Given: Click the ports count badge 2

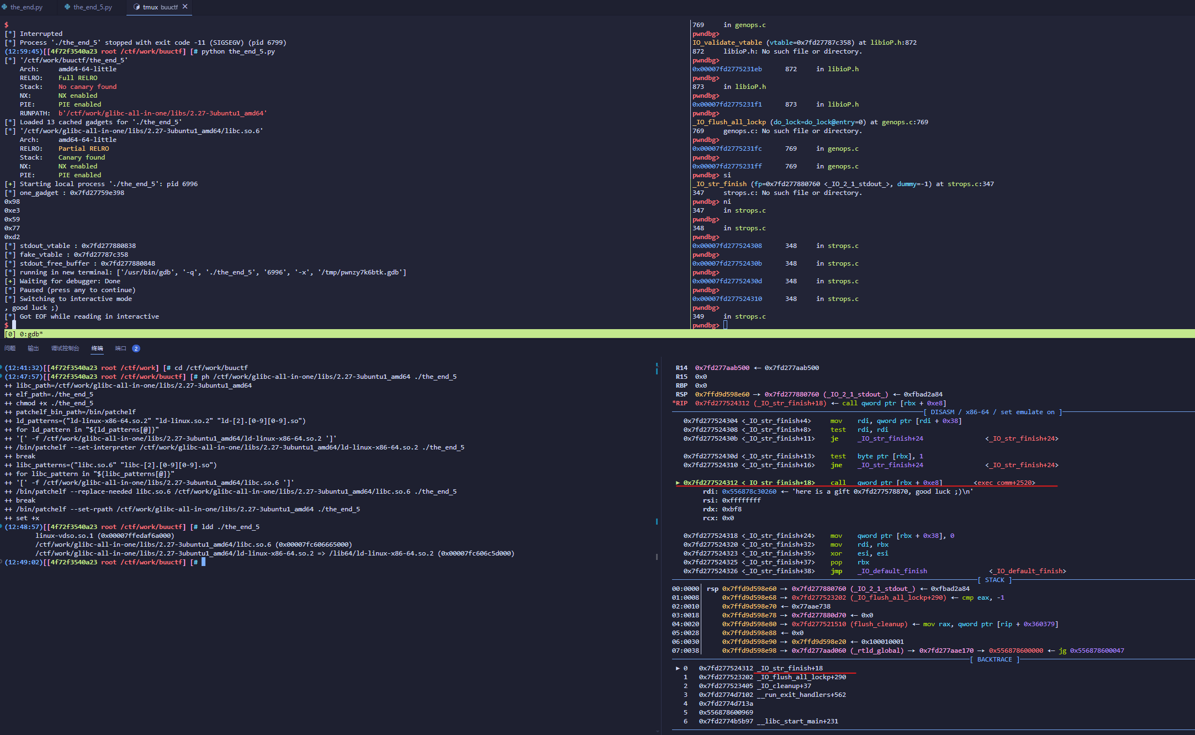Looking at the screenshot, I should tap(136, 348).
